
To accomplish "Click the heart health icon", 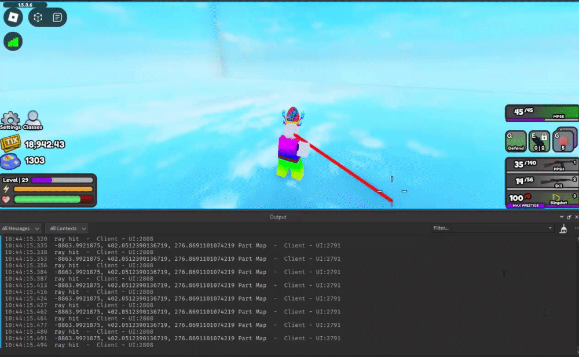I will pos(6,199).
